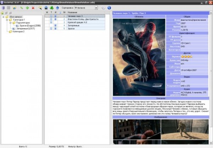The image size is (213, 148).
Task: Toggle the И column box for Затерянные row
Action: coord(55,25)
